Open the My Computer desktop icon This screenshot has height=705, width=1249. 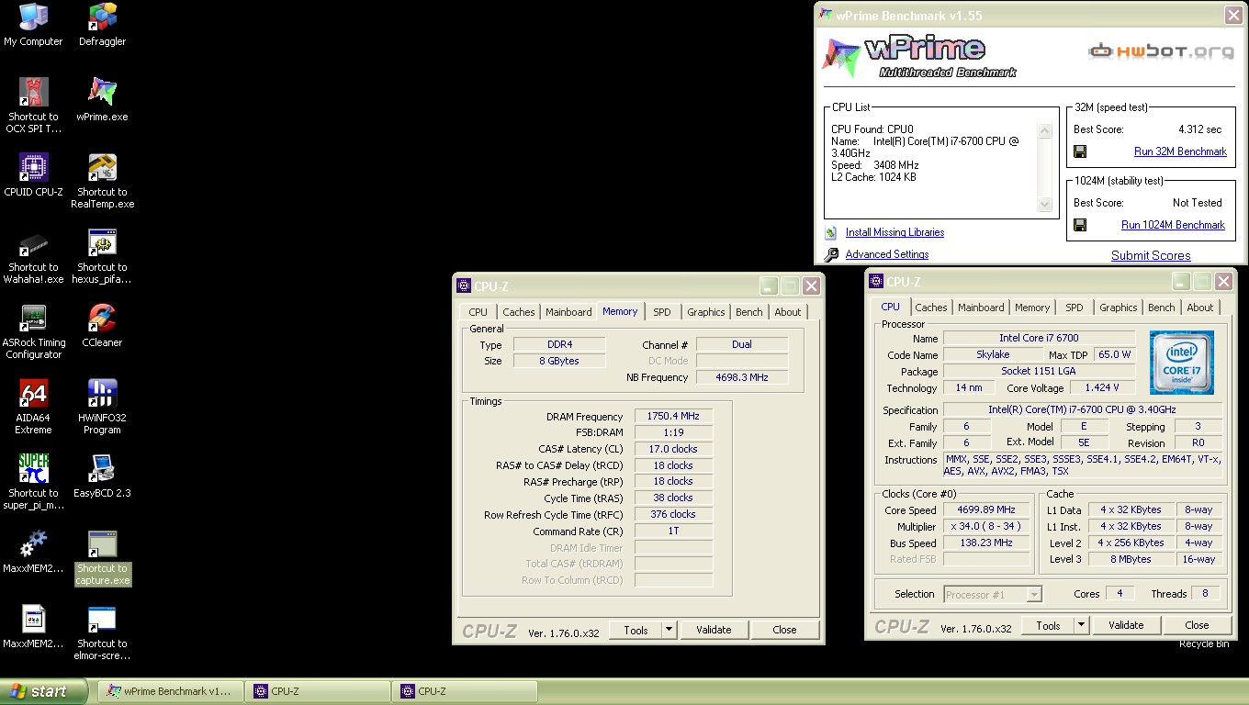click(33, 17)
